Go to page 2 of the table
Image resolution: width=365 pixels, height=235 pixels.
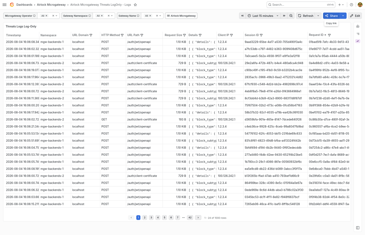(x=145, y=218)
